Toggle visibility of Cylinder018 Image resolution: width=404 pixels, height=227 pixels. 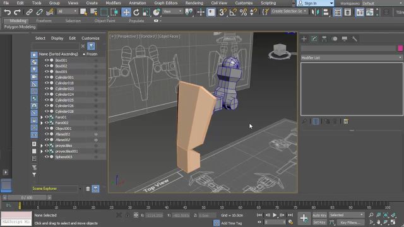click(47, 83)
